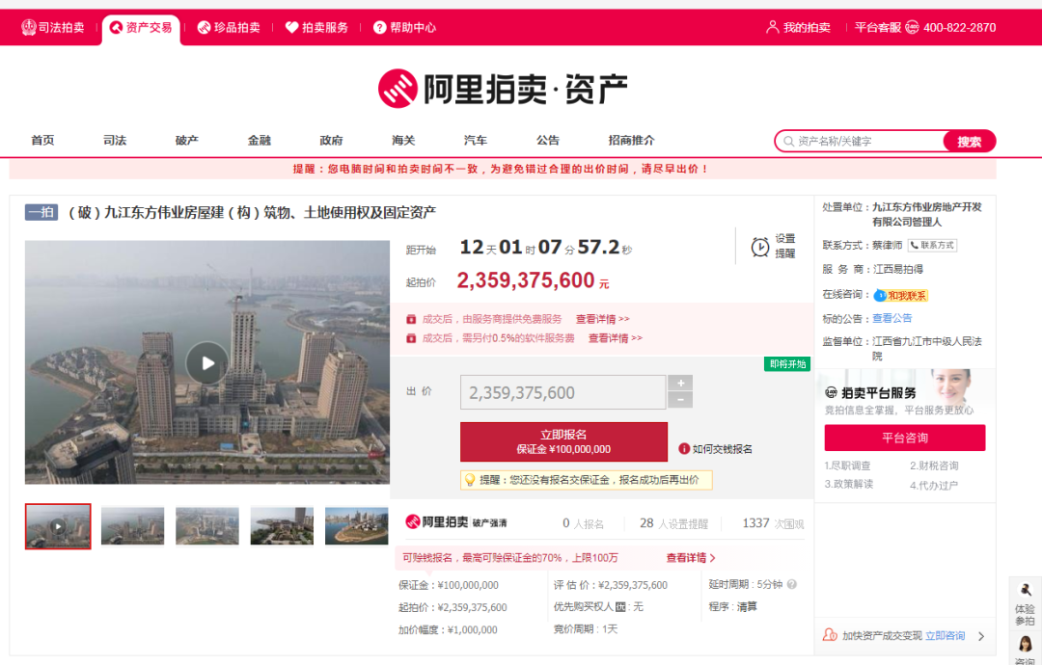Screen dimensions: 1042x665
Task: Open 政府 navigation item
Action: click(x=331, y=140)
